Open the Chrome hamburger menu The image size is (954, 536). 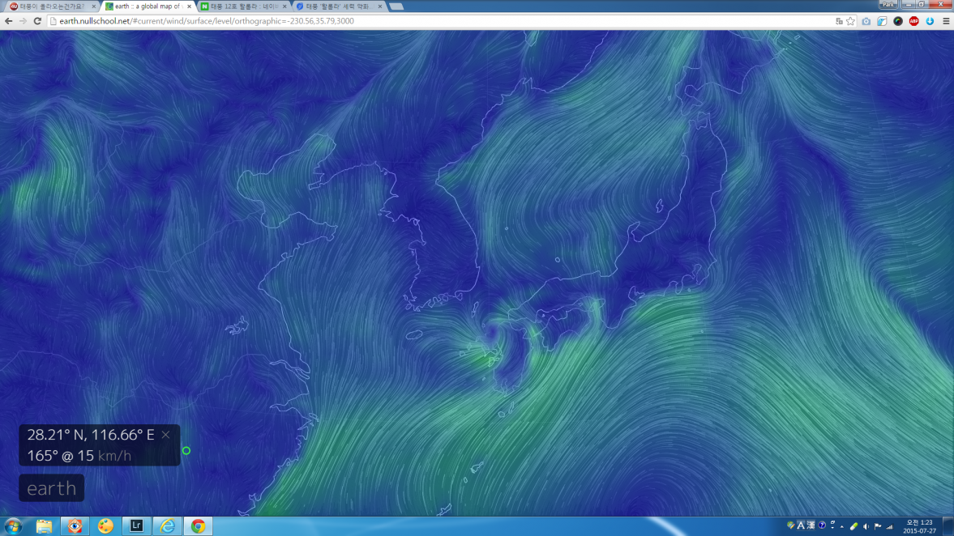pyautogui.click(x=946, y=21)
